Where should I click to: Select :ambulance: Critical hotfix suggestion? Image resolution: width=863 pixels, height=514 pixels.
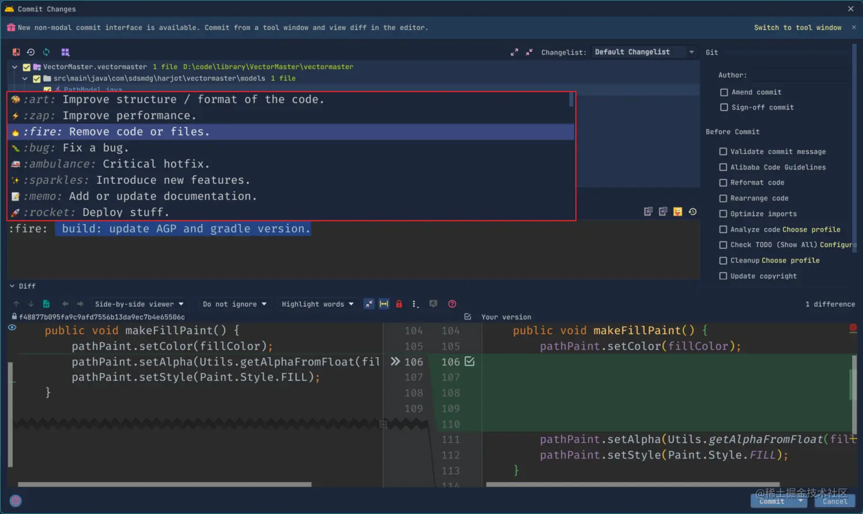[291, 164]
